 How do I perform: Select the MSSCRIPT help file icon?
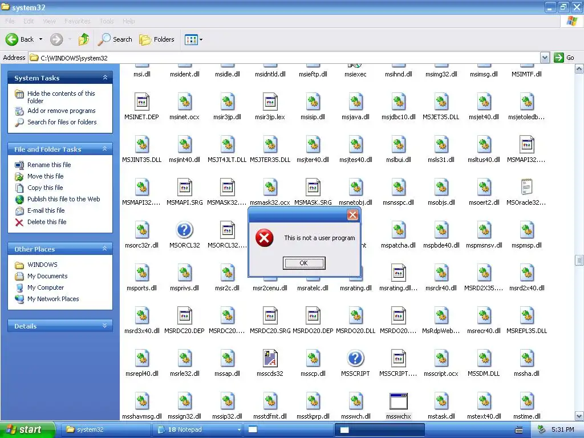coord(356,358)
